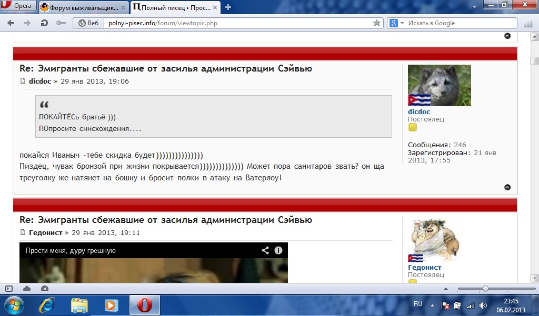Switch RU keyboard language indicator
The width and height of the screenshot is (539, 316).
tap(418, 304)
